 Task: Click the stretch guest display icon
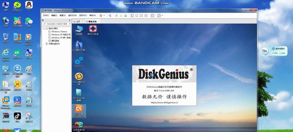click(159, 16)
